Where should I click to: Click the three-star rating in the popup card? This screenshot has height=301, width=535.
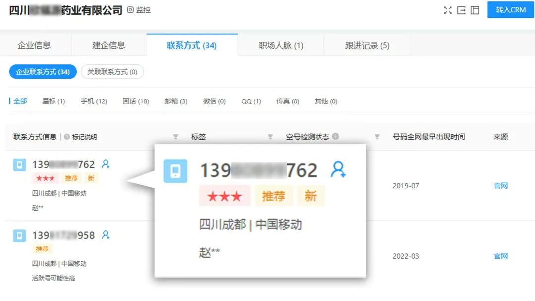(225, 196)
